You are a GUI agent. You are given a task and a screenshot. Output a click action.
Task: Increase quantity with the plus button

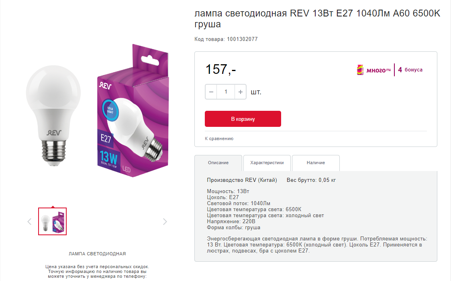point(241,92)
